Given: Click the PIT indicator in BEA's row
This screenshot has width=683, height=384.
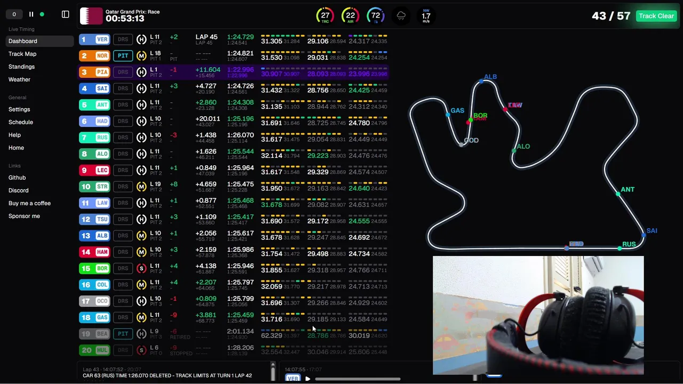Looking at the screenshot, I should click(x=123, y=334).
